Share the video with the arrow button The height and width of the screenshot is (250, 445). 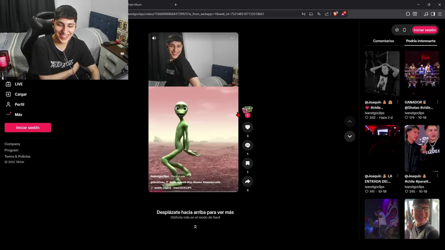pos(248,182)
